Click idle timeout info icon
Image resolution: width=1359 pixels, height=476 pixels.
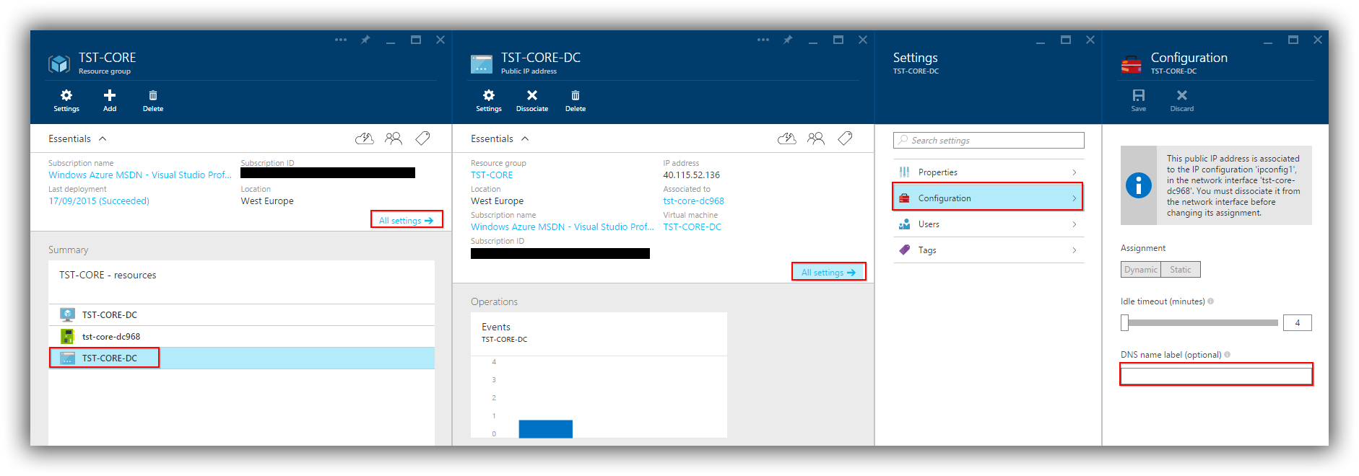pos(1211,301)
